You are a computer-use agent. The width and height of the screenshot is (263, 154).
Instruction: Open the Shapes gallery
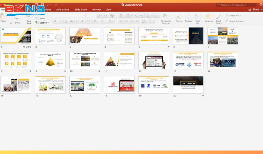[189, 18]
